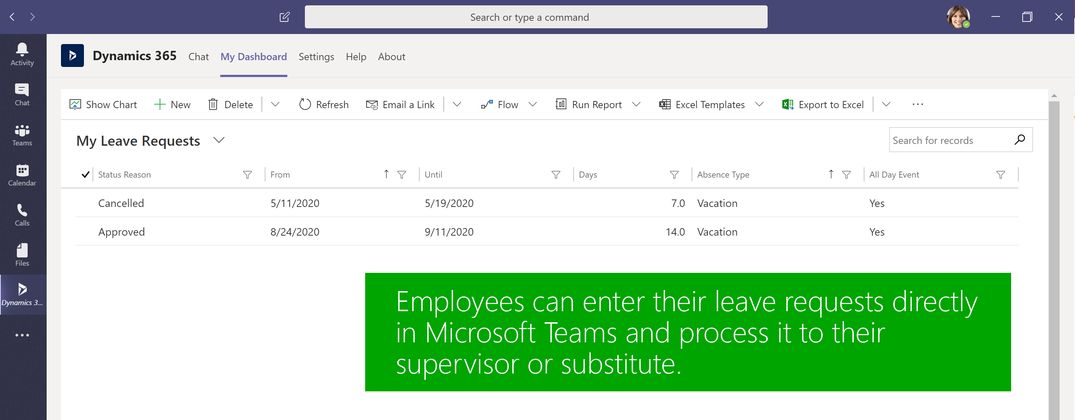Click Export to Excel button
The image size is (1075, 420).
pyautogui.click(x=822, y=104)
